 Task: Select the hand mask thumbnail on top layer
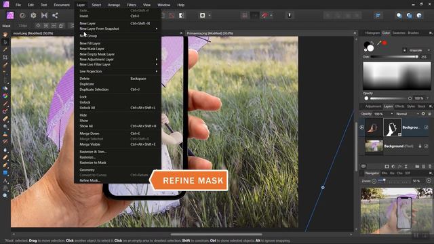coord(392,127)
